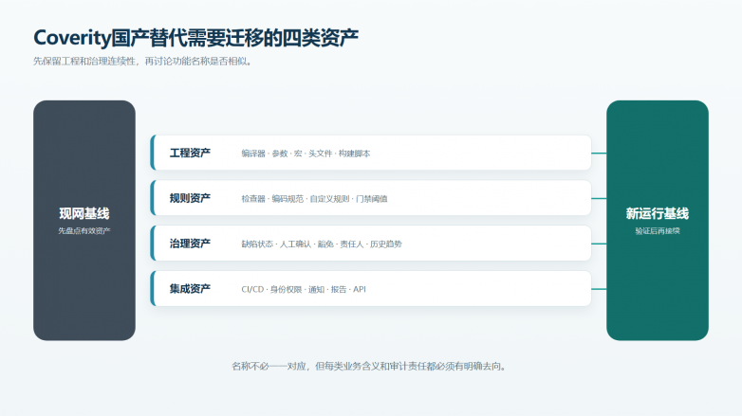Image resolution: width=742 pixels, height=416 pixels.
Task: Click the 治理资产 row label
Action: tap(190, 244)
